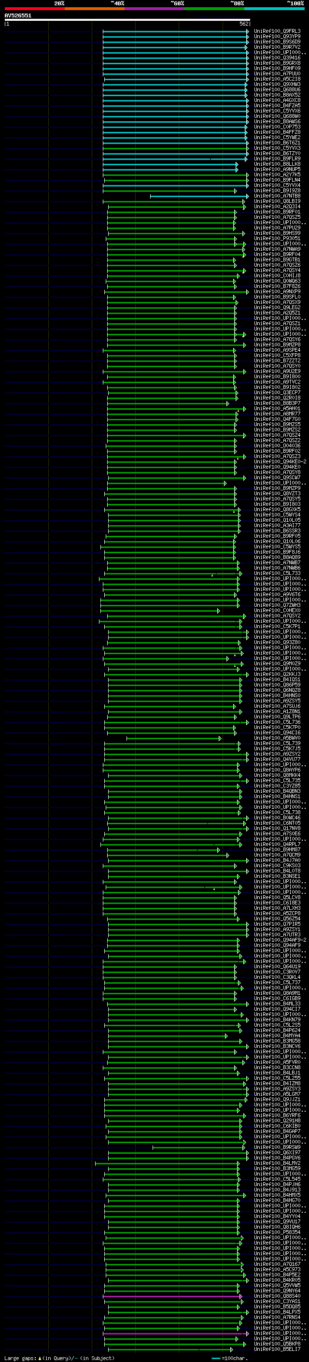This screenshot has height=1362, width=309.
Task: Select hit UniRef100_B8AX52
Action: (277, 95)
